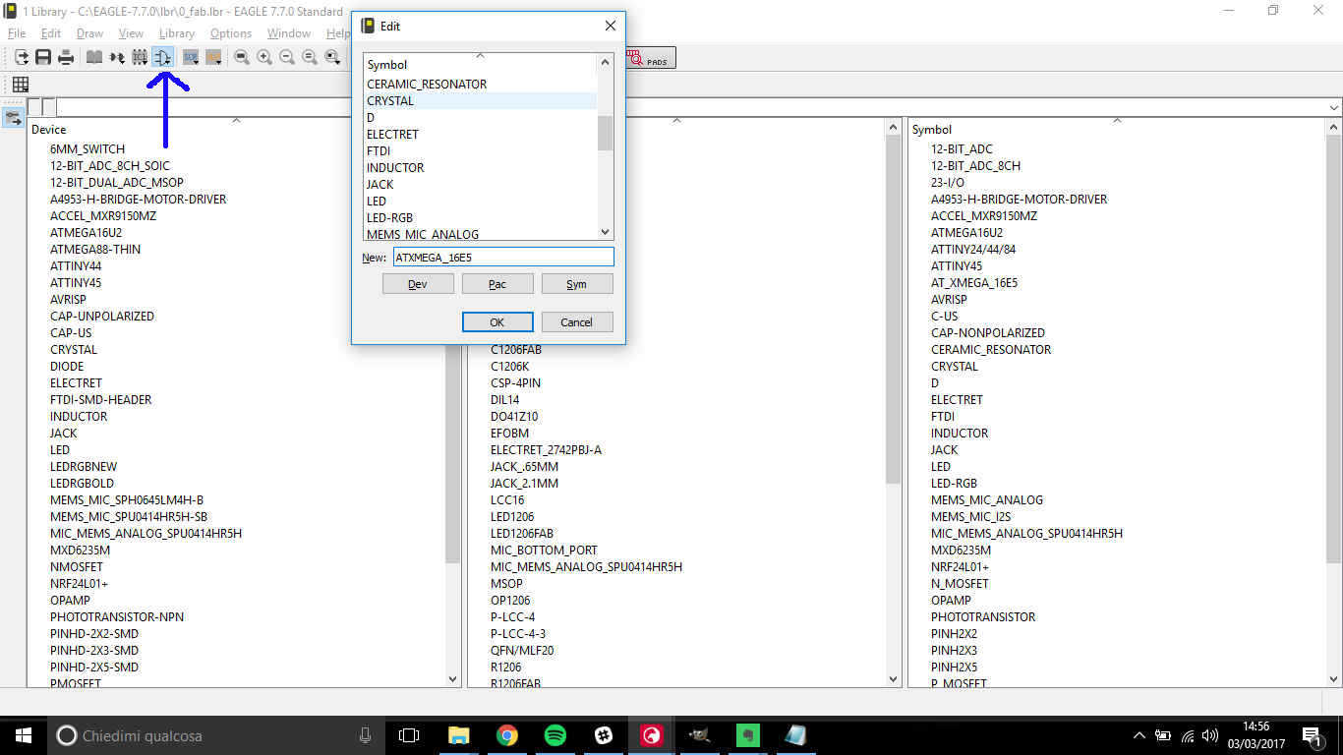The width and height of the screenshot is (1343, 755).
Task: Click the sort arrow above Symbol in the Edit dialog
Action: point(481,56)
